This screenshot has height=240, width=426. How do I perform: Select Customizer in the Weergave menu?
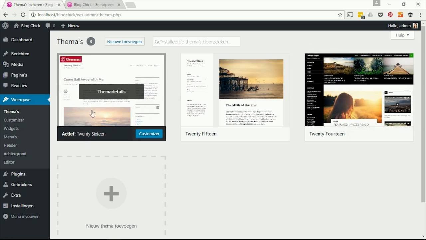click(14, 120)
